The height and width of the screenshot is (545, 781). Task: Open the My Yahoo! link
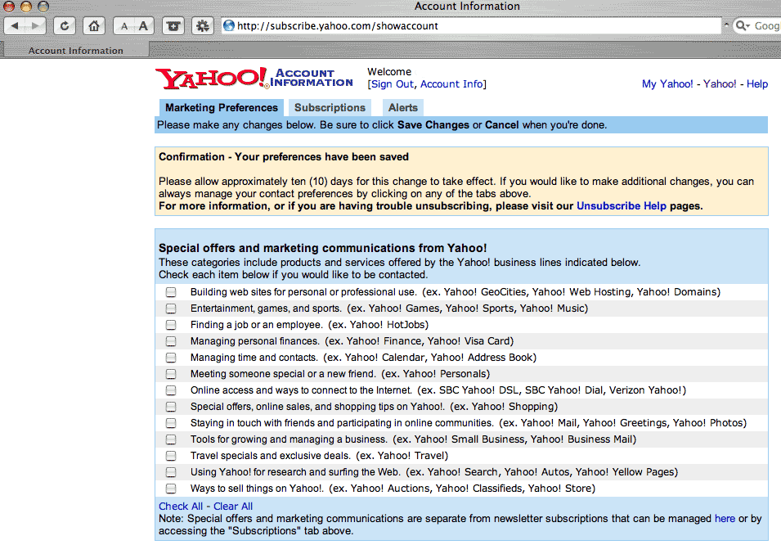point(667,84)
